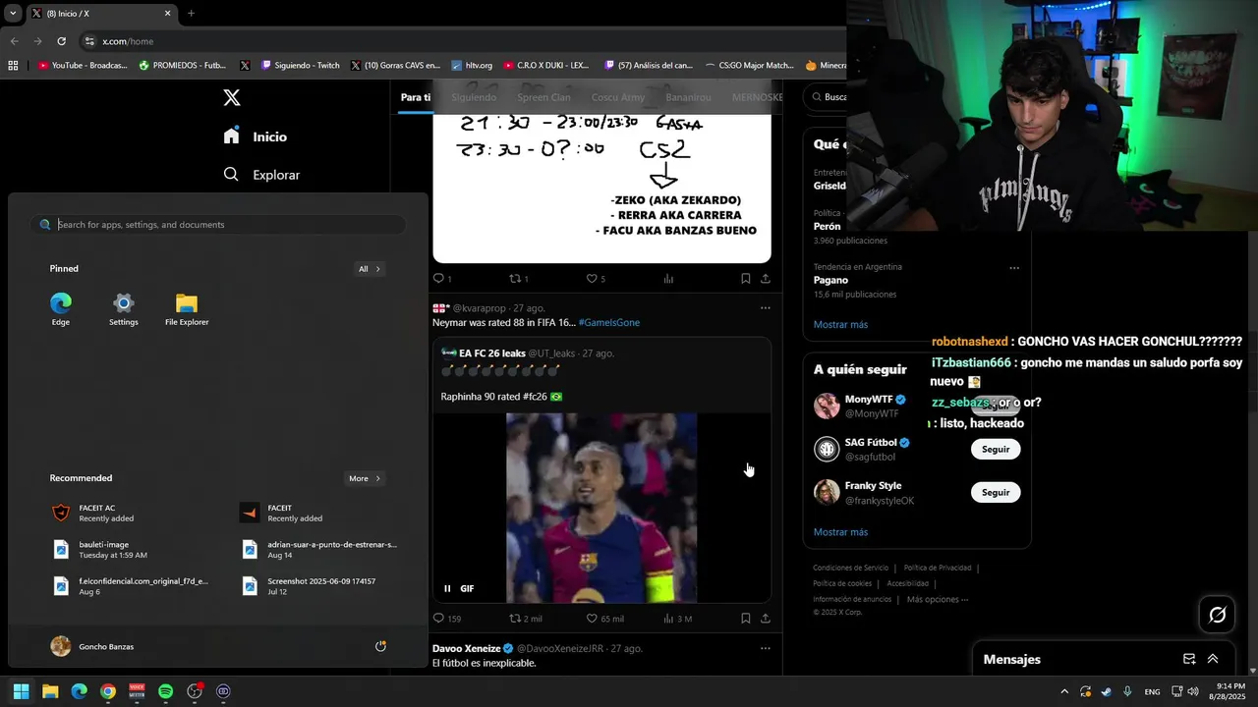The height and width of the screenshot is (707, 1258).
Task: Open more options on Davoo Xeneize post
Action: point(766,648)
